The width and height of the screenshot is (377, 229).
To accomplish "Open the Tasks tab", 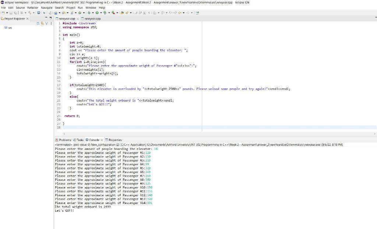I will [78, 140].
